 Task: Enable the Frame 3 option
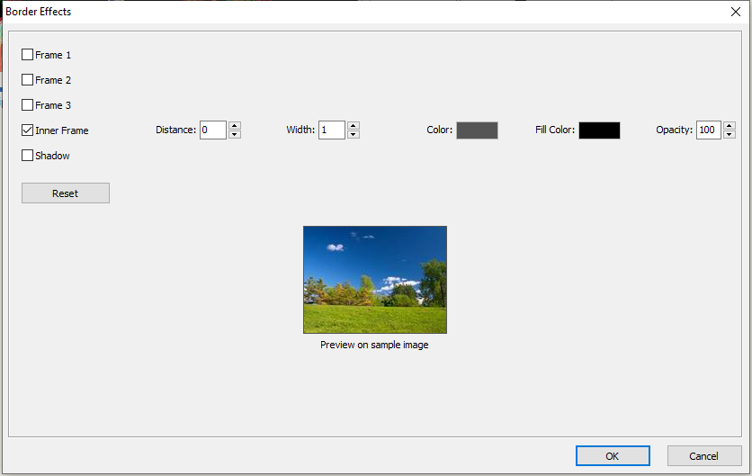pyautogui.click(x=28, y=105)
